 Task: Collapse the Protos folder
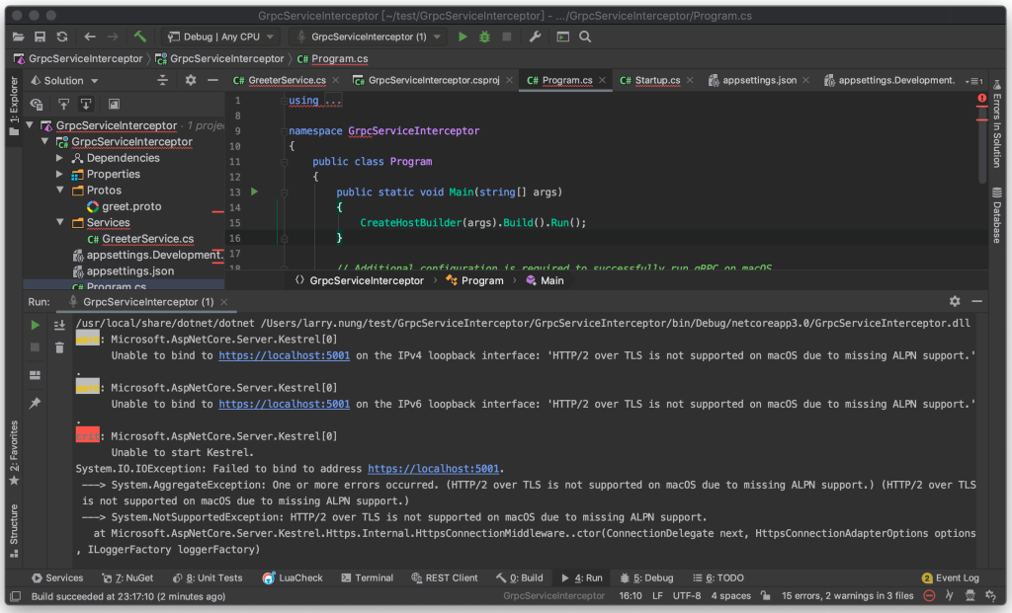[x=59, y=190]
